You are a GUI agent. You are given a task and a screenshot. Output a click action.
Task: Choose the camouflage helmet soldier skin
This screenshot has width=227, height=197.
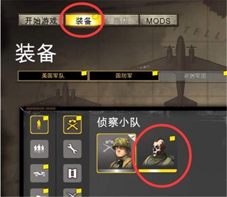[x=116, y=153]
